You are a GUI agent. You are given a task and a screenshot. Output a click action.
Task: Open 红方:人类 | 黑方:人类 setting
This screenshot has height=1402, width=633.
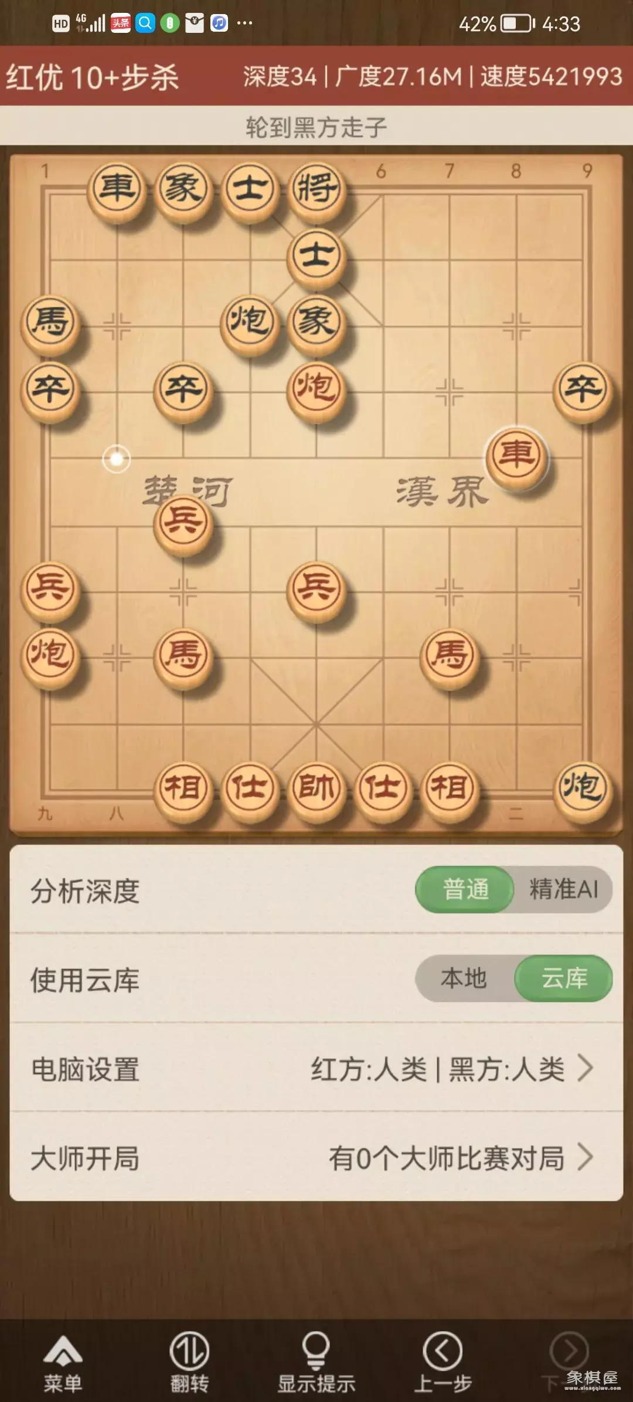438,1069
